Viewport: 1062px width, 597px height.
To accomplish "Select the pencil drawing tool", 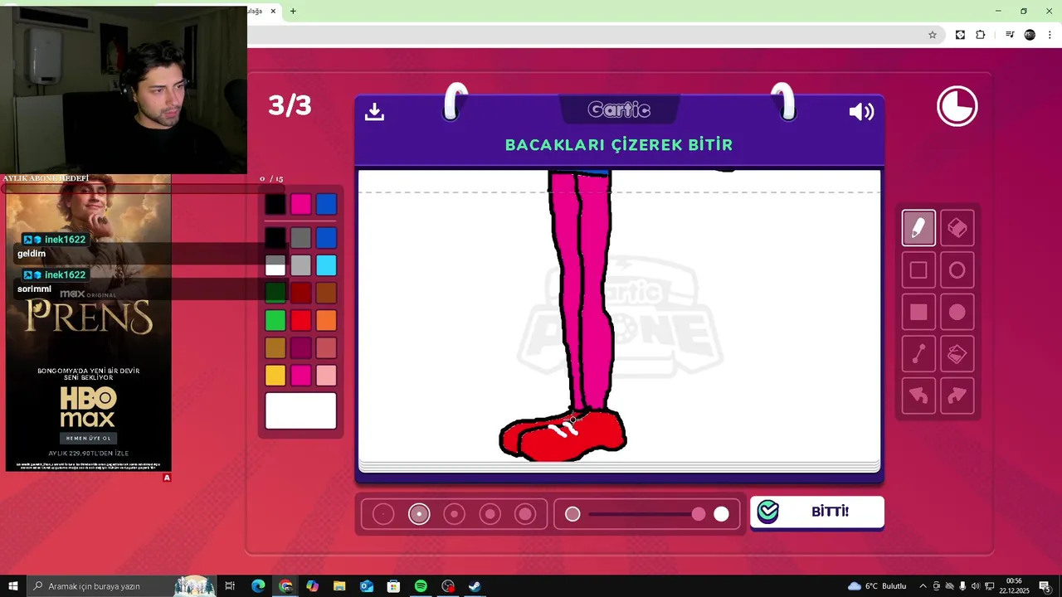I will click(x=918, y=228).
